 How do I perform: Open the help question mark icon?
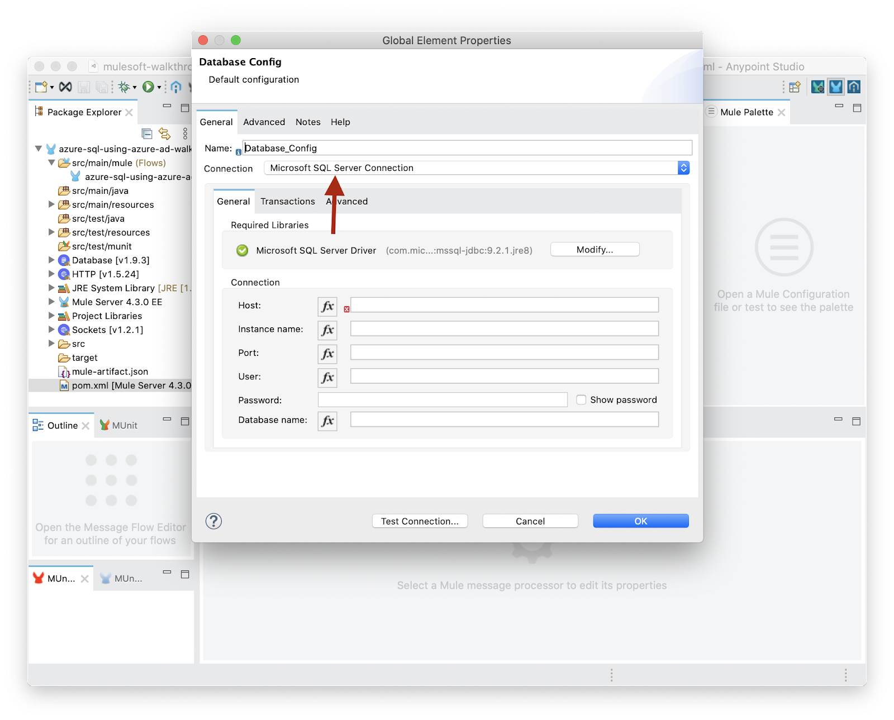[213, 521]
